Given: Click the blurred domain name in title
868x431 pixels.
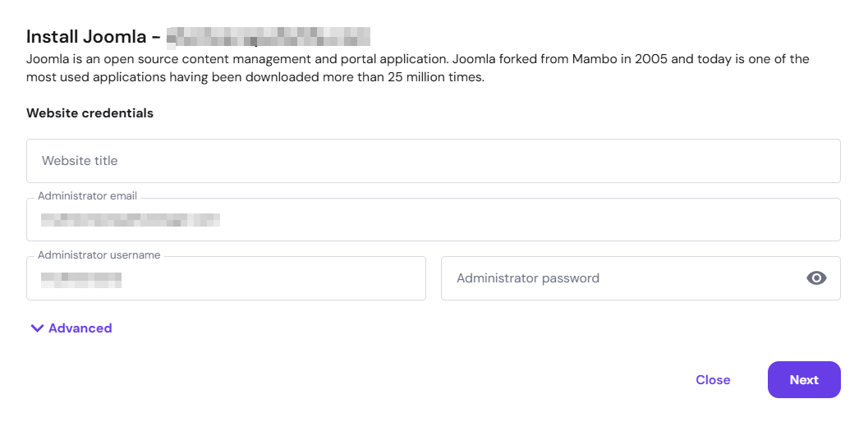Looking at the screenshot, I should (269, 36).
